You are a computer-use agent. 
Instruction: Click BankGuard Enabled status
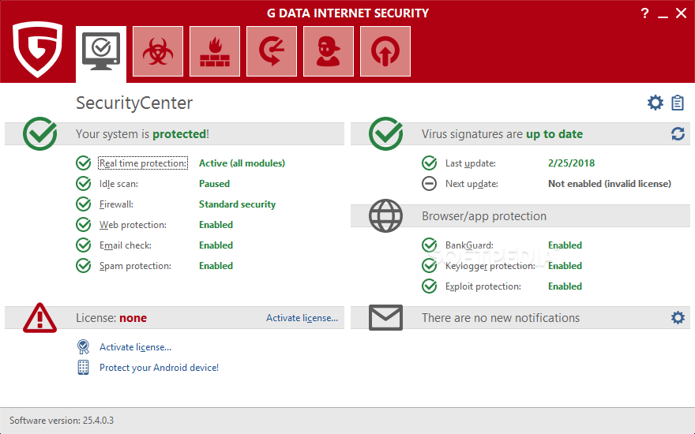click(x=565, y=245)
